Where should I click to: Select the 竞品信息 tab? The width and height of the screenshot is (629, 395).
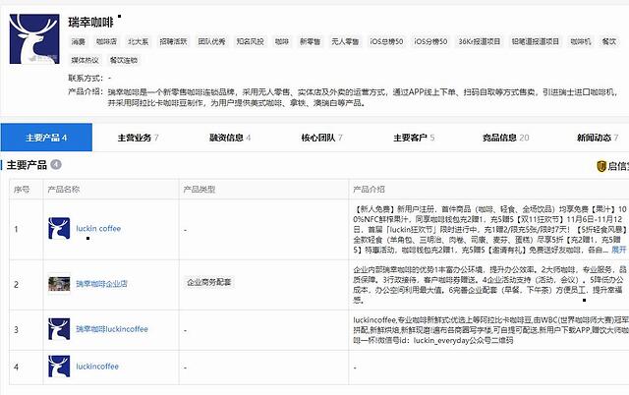click(x=505, y=138)
